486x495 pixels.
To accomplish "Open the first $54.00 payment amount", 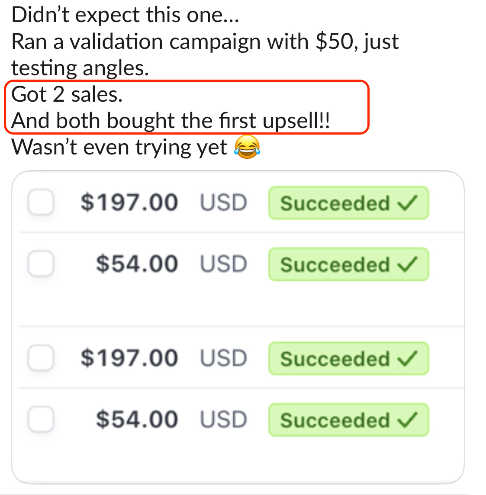I will click(137, 264).
